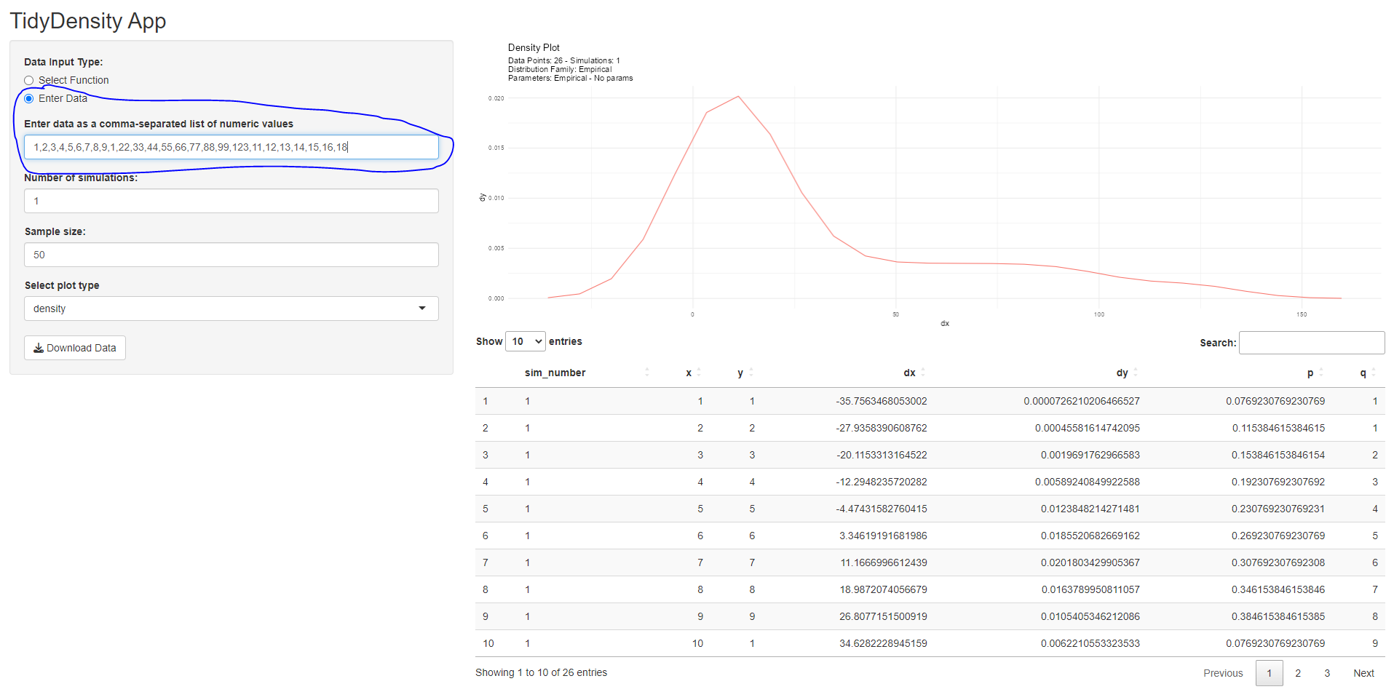Click the dy column sort icon

tap(1136, 373)
